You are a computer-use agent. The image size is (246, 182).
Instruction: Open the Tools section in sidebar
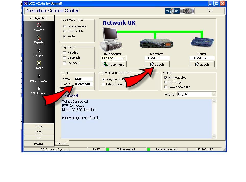click(x=39, y=126)
